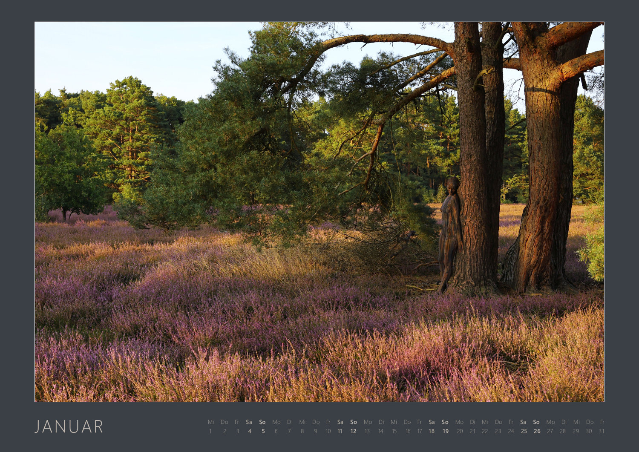The image size is (639, 452).
Task: Select day number 9 in the calendar row
Action: coord(315,431)
